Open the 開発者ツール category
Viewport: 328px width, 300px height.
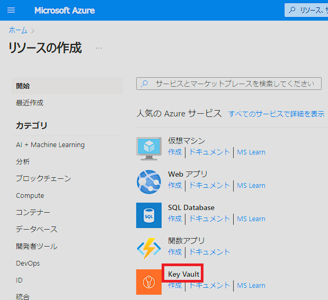[37, 246]
